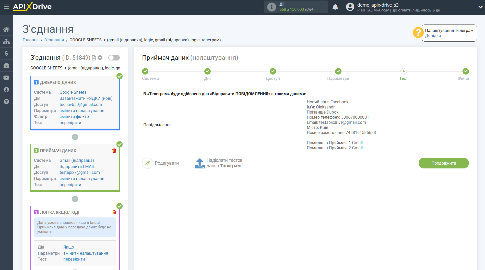Click the Редагувати pencil icon
This screenshot has width=485, height=270.
[x=147, y=163]
